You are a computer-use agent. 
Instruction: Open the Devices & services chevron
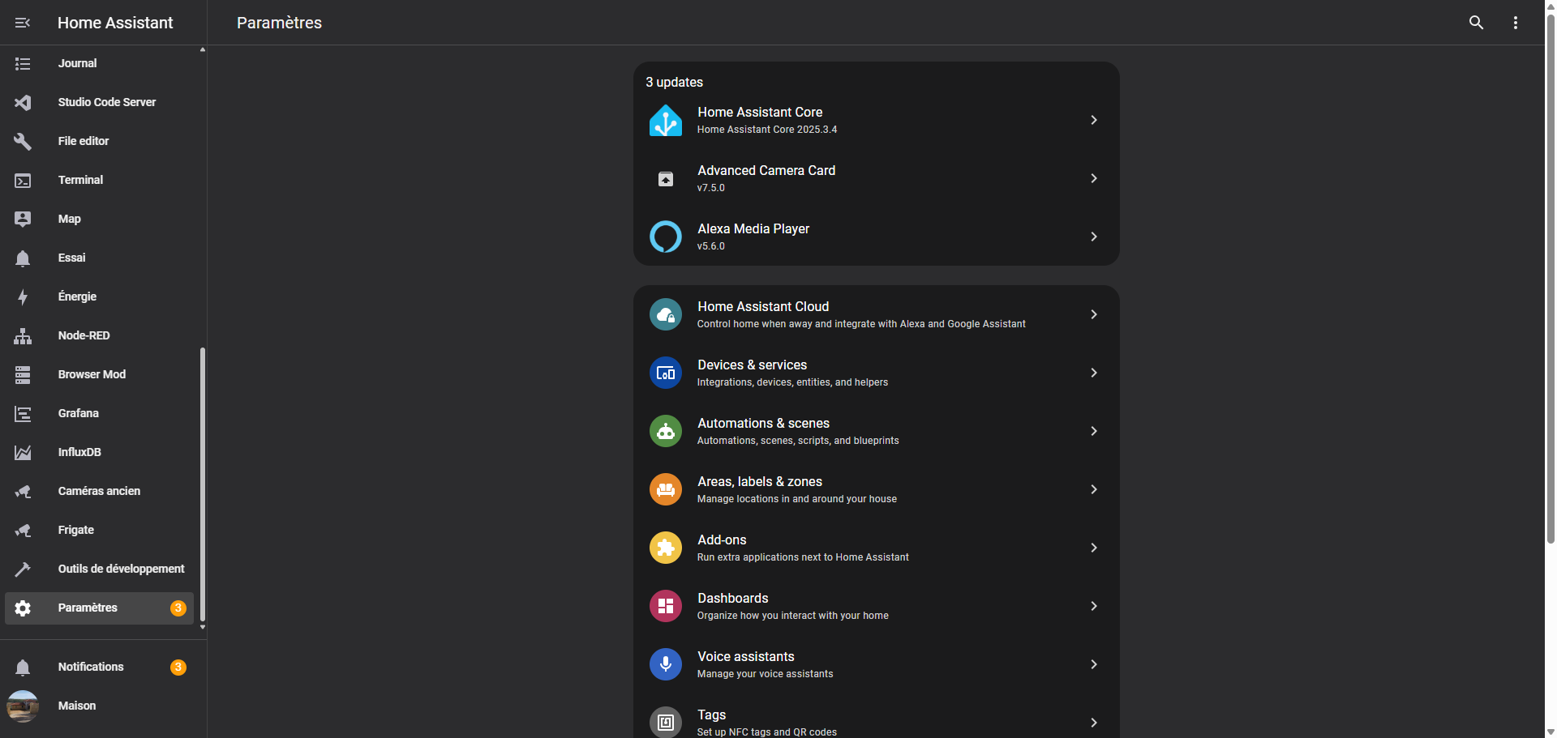point(1094,373)
